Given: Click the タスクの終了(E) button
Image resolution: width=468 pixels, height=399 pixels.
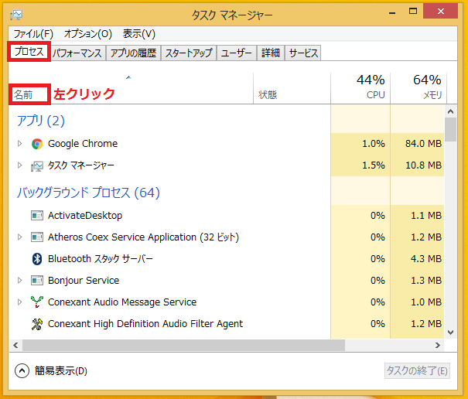Looking at the screenshot, I should coord(417,371).
